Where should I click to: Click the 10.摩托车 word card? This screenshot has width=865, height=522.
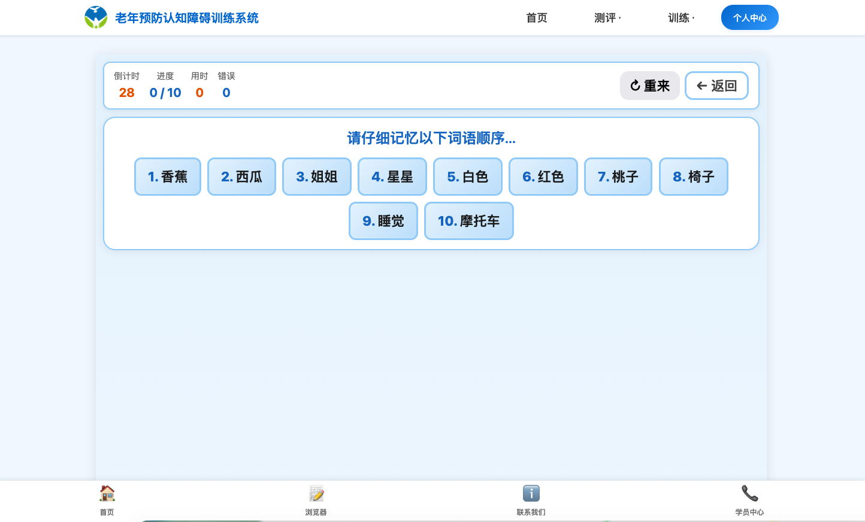pos(469,221)
